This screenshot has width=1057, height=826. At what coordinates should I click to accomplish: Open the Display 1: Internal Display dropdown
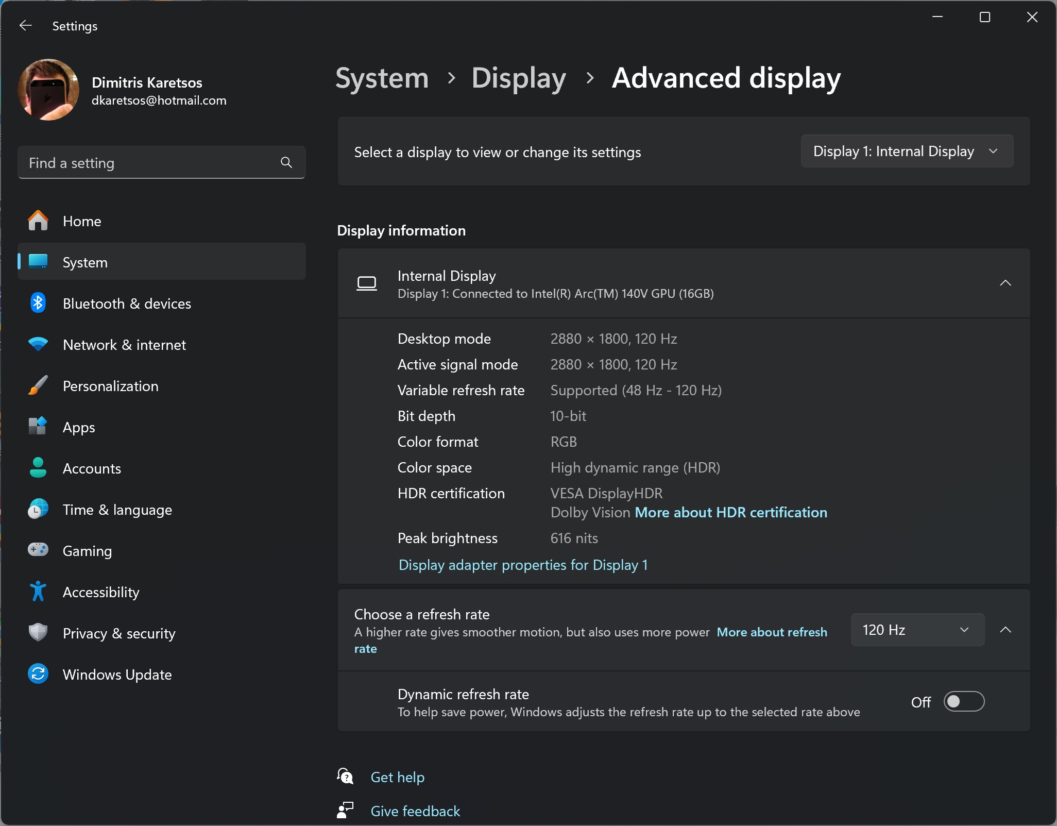tap(907, 151)
